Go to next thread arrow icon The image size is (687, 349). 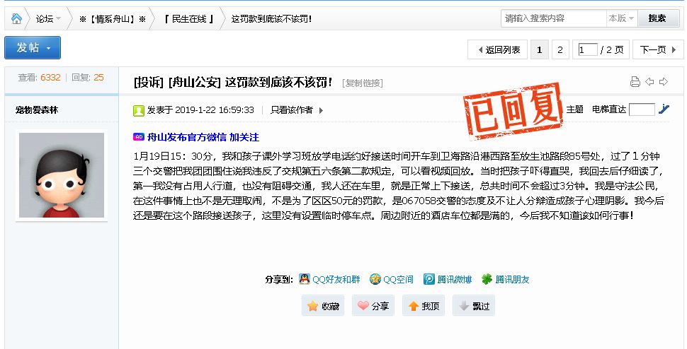tap(664, 82)
